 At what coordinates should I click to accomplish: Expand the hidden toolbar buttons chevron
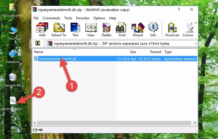[196, 23]
